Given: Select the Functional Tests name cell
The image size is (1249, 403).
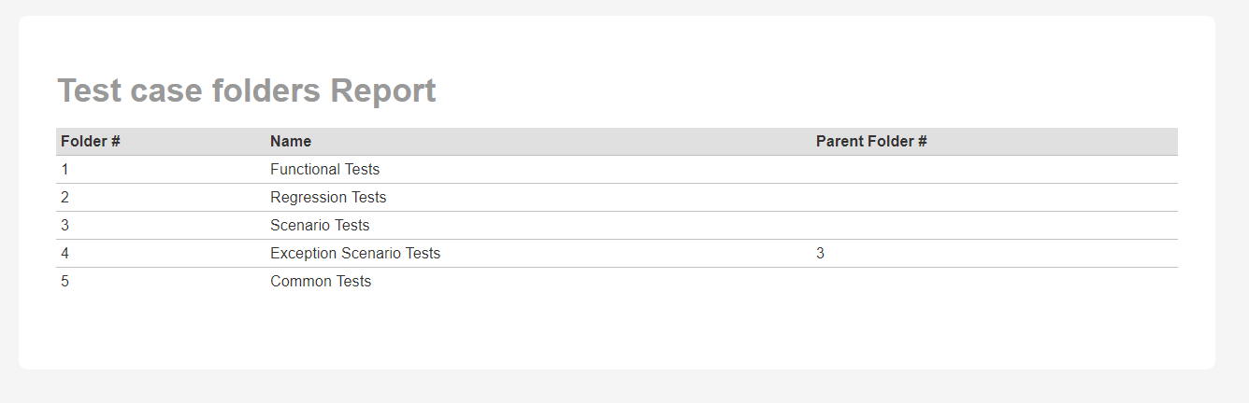Looking at the screenshot, I should (x=324, y=170).
